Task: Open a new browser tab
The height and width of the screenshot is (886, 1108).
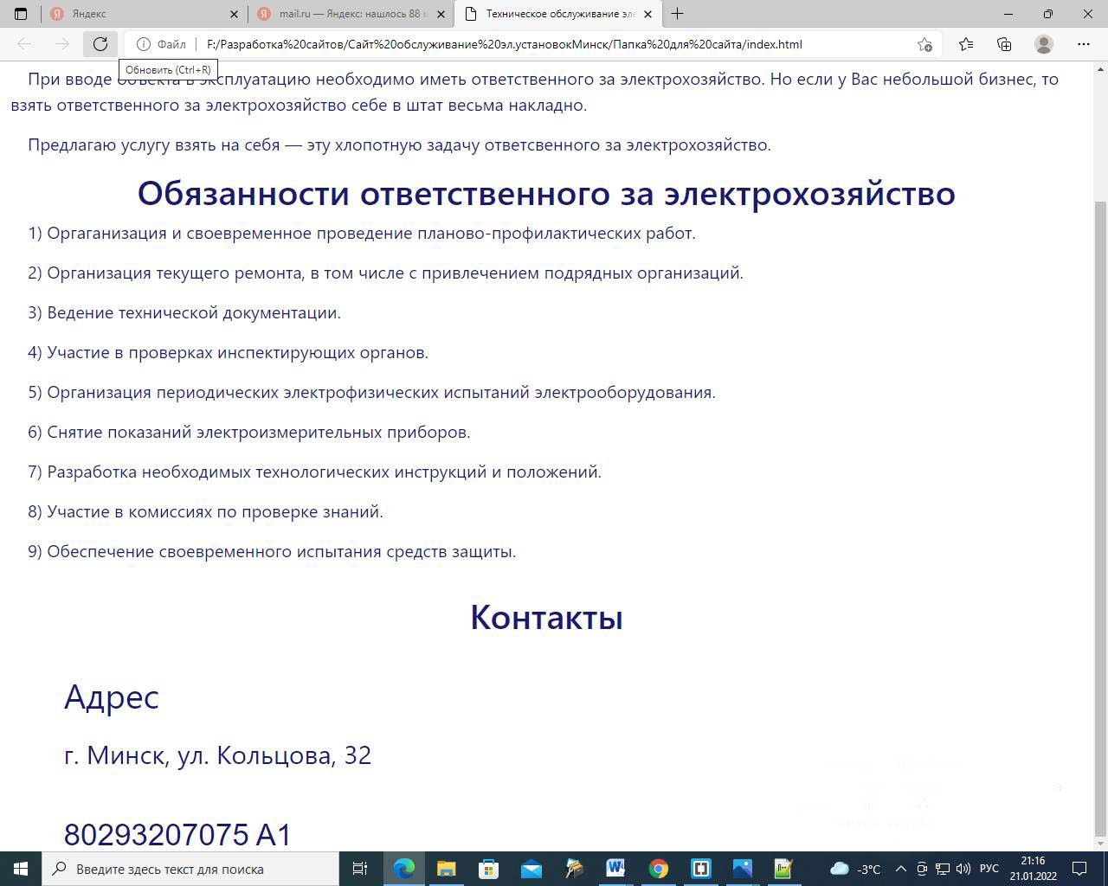Action: tap(677, 14)
